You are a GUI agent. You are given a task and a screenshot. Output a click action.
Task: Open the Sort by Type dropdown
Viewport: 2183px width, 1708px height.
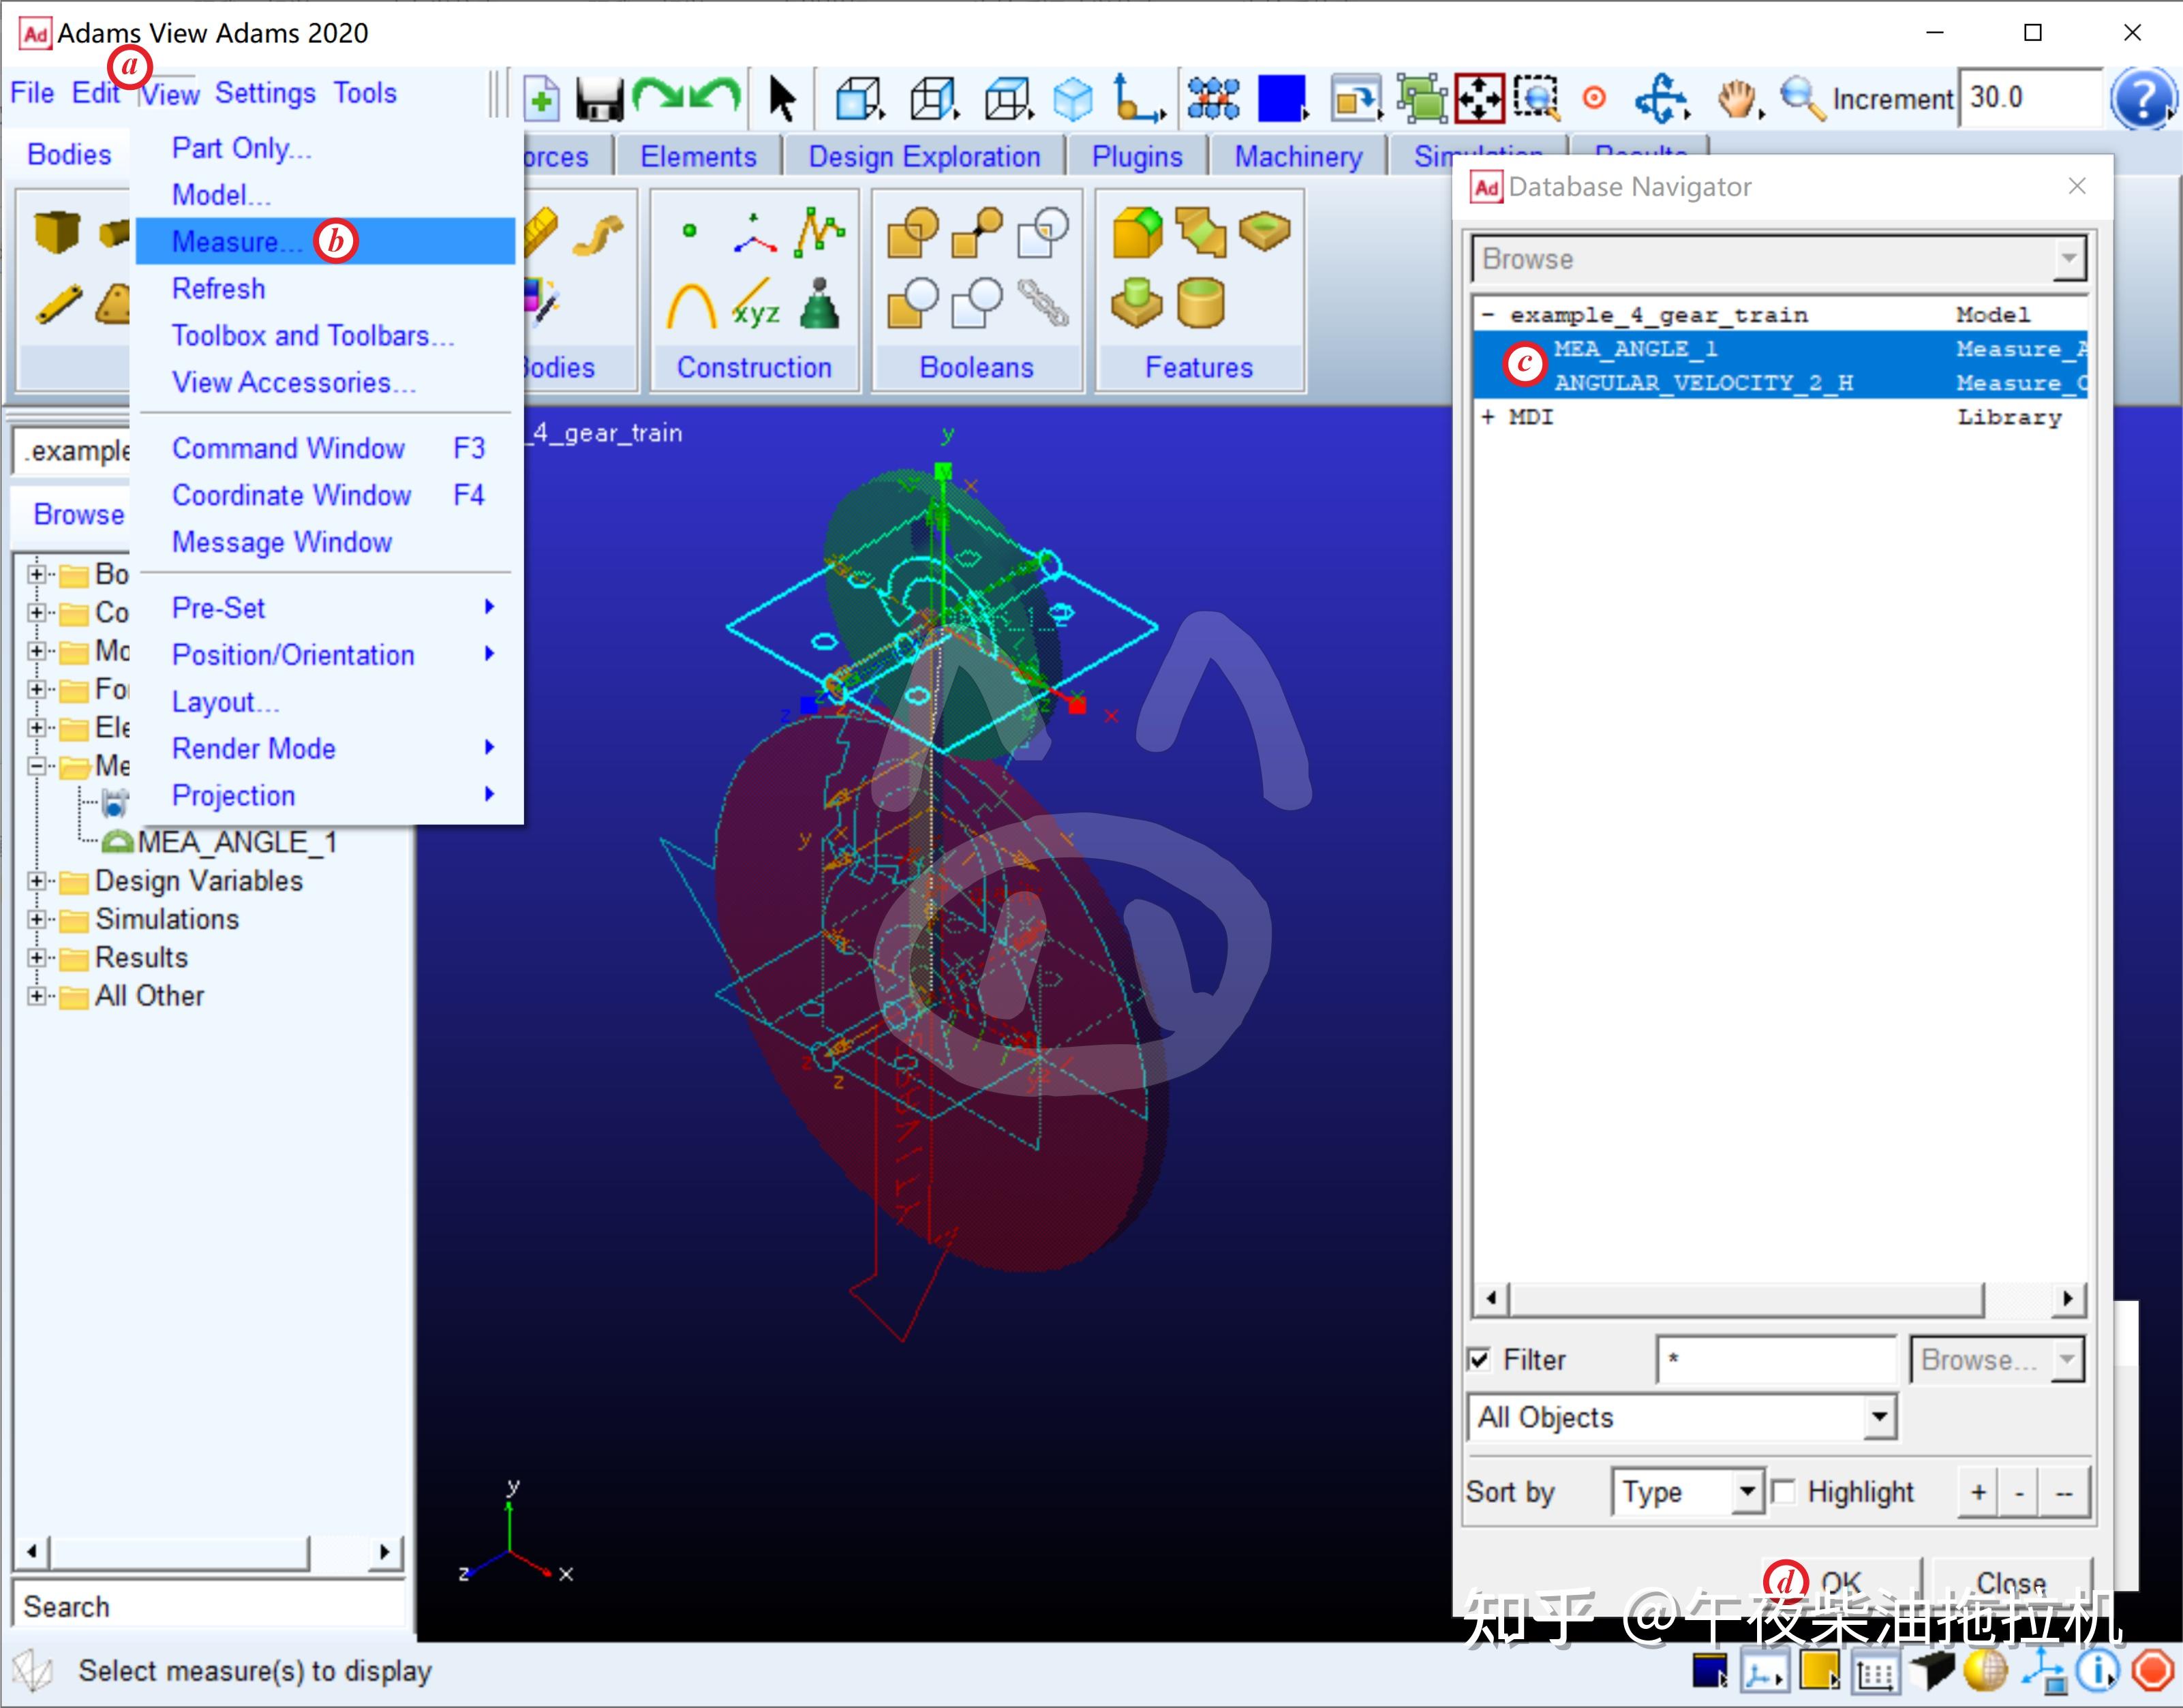pyautogui.click(x=1746, y=1492)
